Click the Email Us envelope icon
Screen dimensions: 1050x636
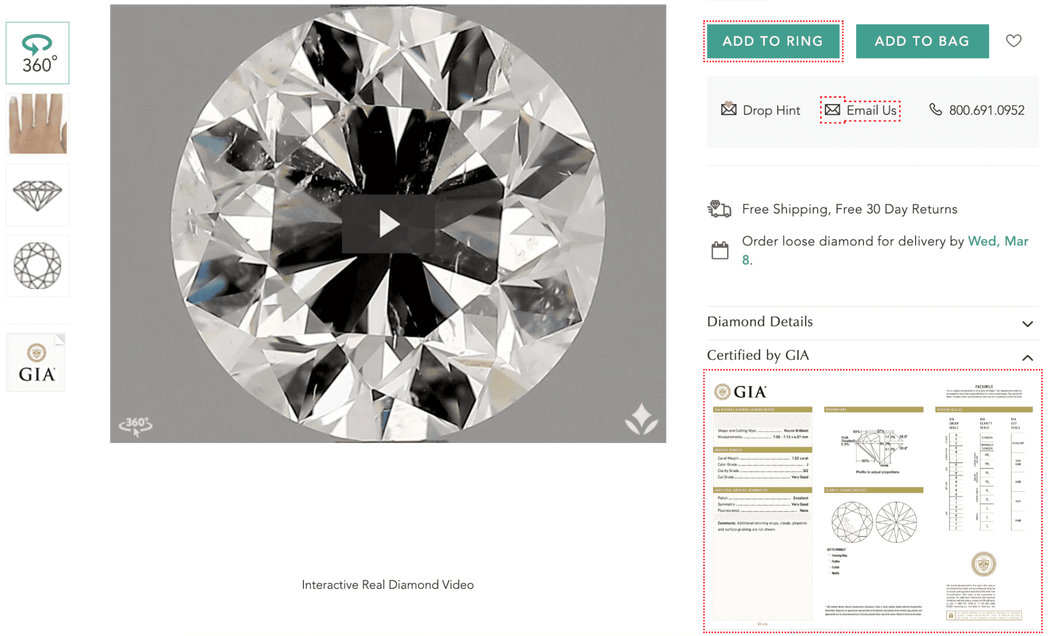tap(832, 110)
